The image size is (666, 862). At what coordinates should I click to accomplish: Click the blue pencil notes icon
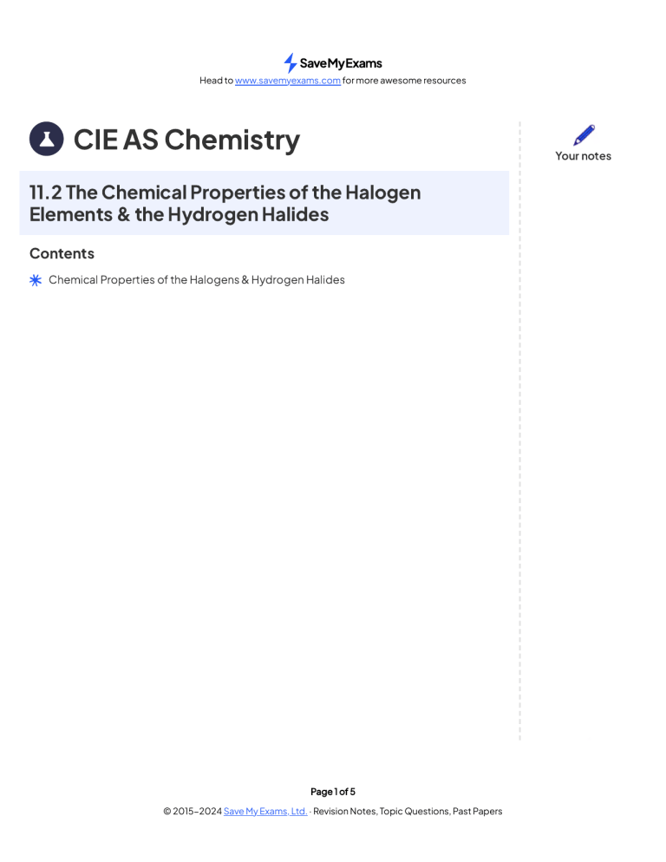tap(584, 134)
